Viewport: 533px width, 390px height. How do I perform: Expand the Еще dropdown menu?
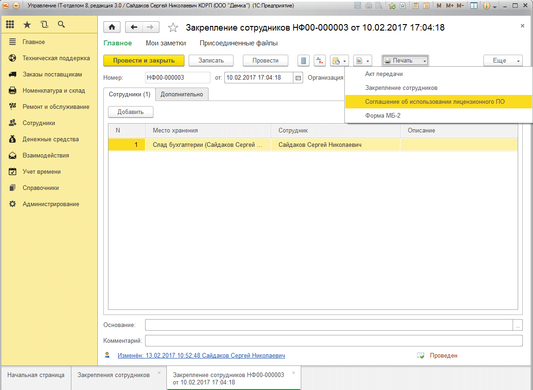tap(502, 61)
